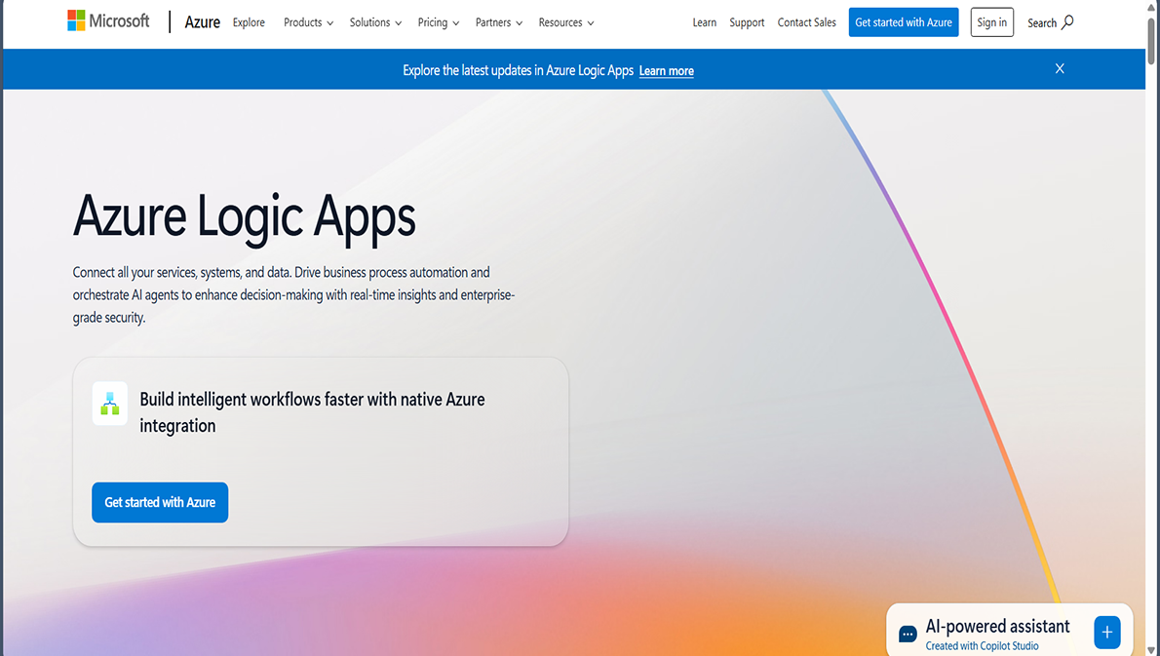Open the Learn link
Screen dimensions: 1160x656
(x=704, y=22)
